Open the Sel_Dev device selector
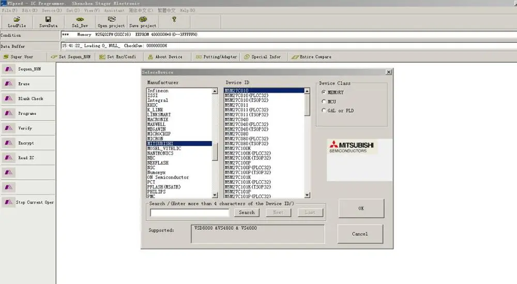The width and height of the screenshot is (517, 284). (x=80, y=22)
